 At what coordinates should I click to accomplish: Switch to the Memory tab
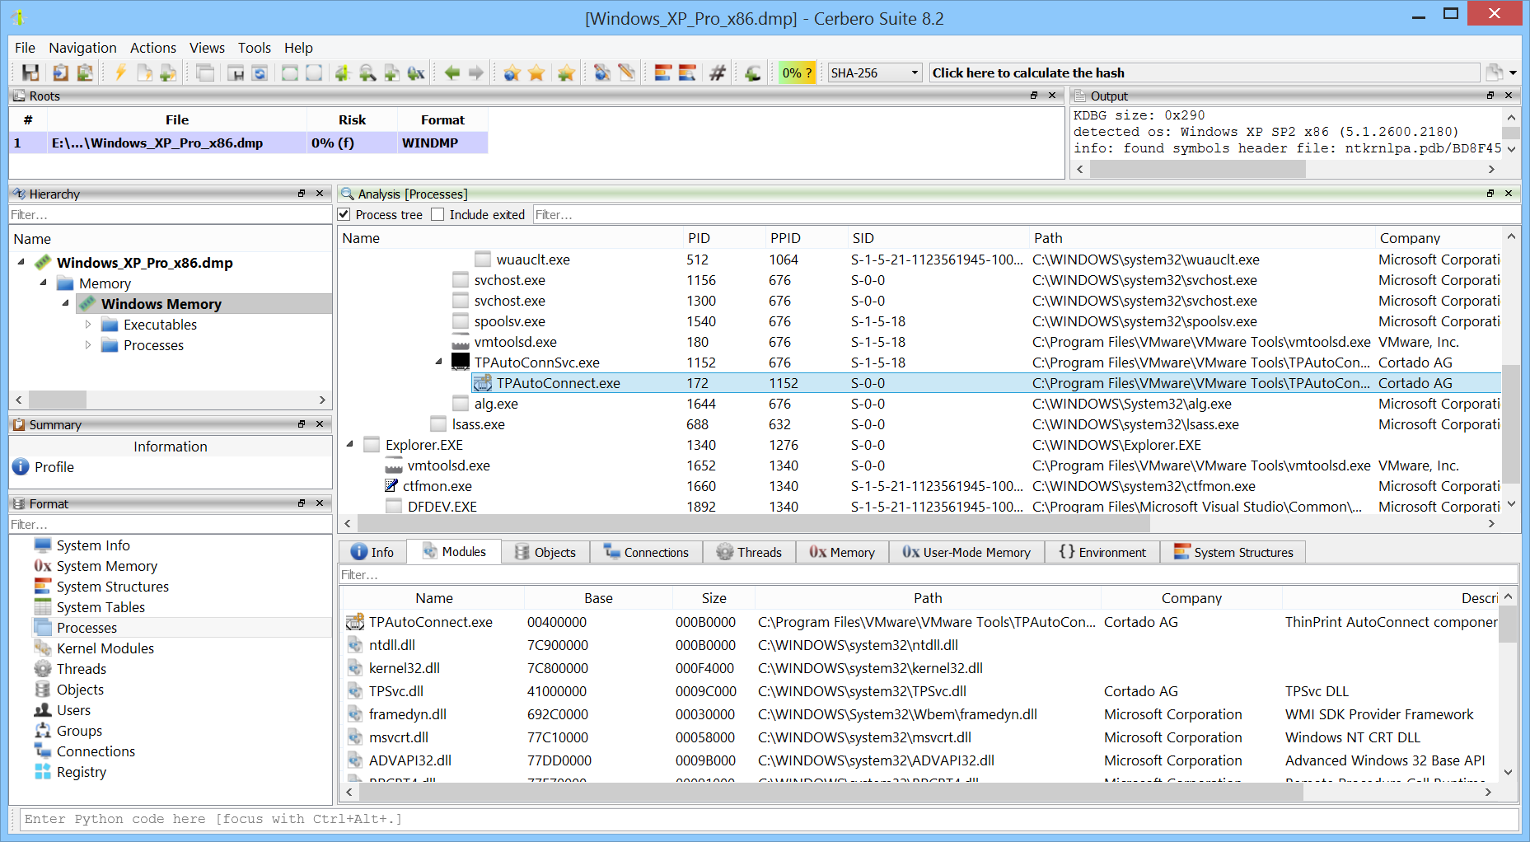842,552
